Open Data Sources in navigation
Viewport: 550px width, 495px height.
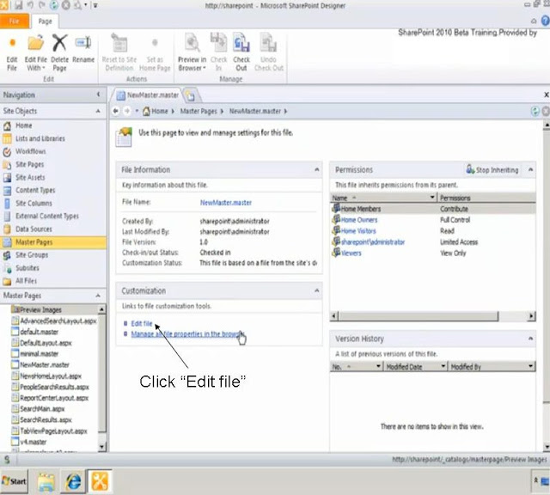pyautogui.click(x=34, y=229)
